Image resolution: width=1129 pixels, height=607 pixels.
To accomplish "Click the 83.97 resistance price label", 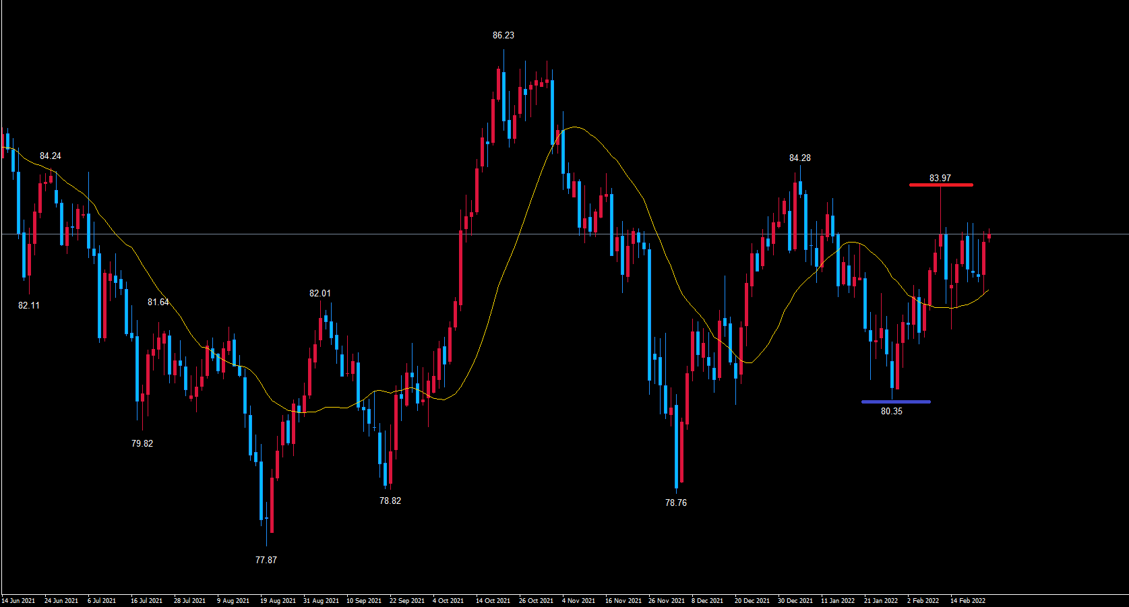I will click(940, 179).
